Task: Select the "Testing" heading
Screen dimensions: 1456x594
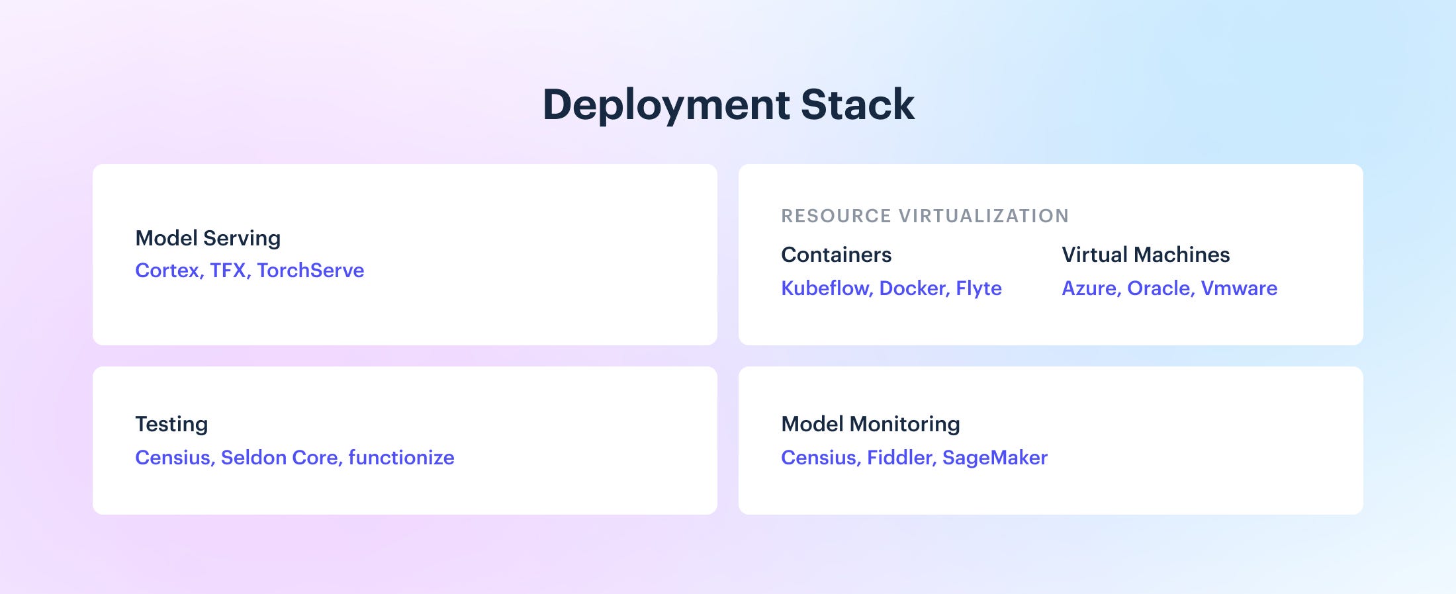Action: [x=171, y=424]
